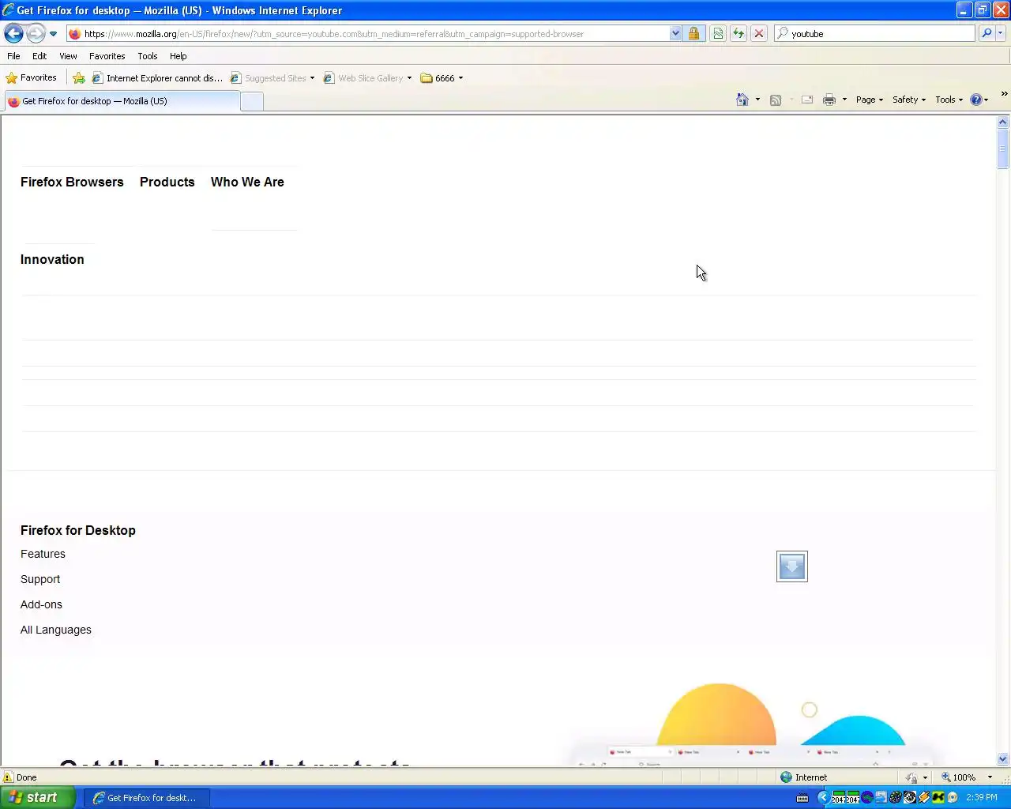Click the Get Firefox taskbar button

[x=147, y=798]
